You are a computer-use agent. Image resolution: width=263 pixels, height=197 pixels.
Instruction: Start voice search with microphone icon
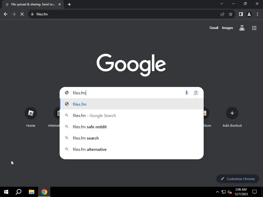(186, 93)
